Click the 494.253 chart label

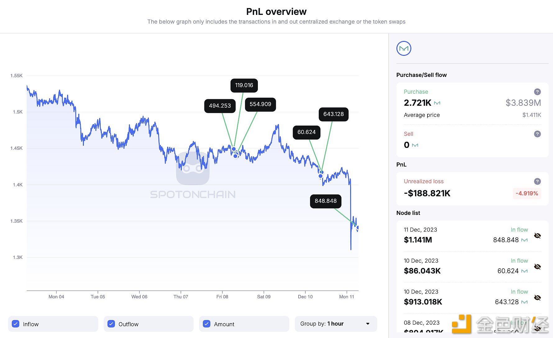(220, 106)
